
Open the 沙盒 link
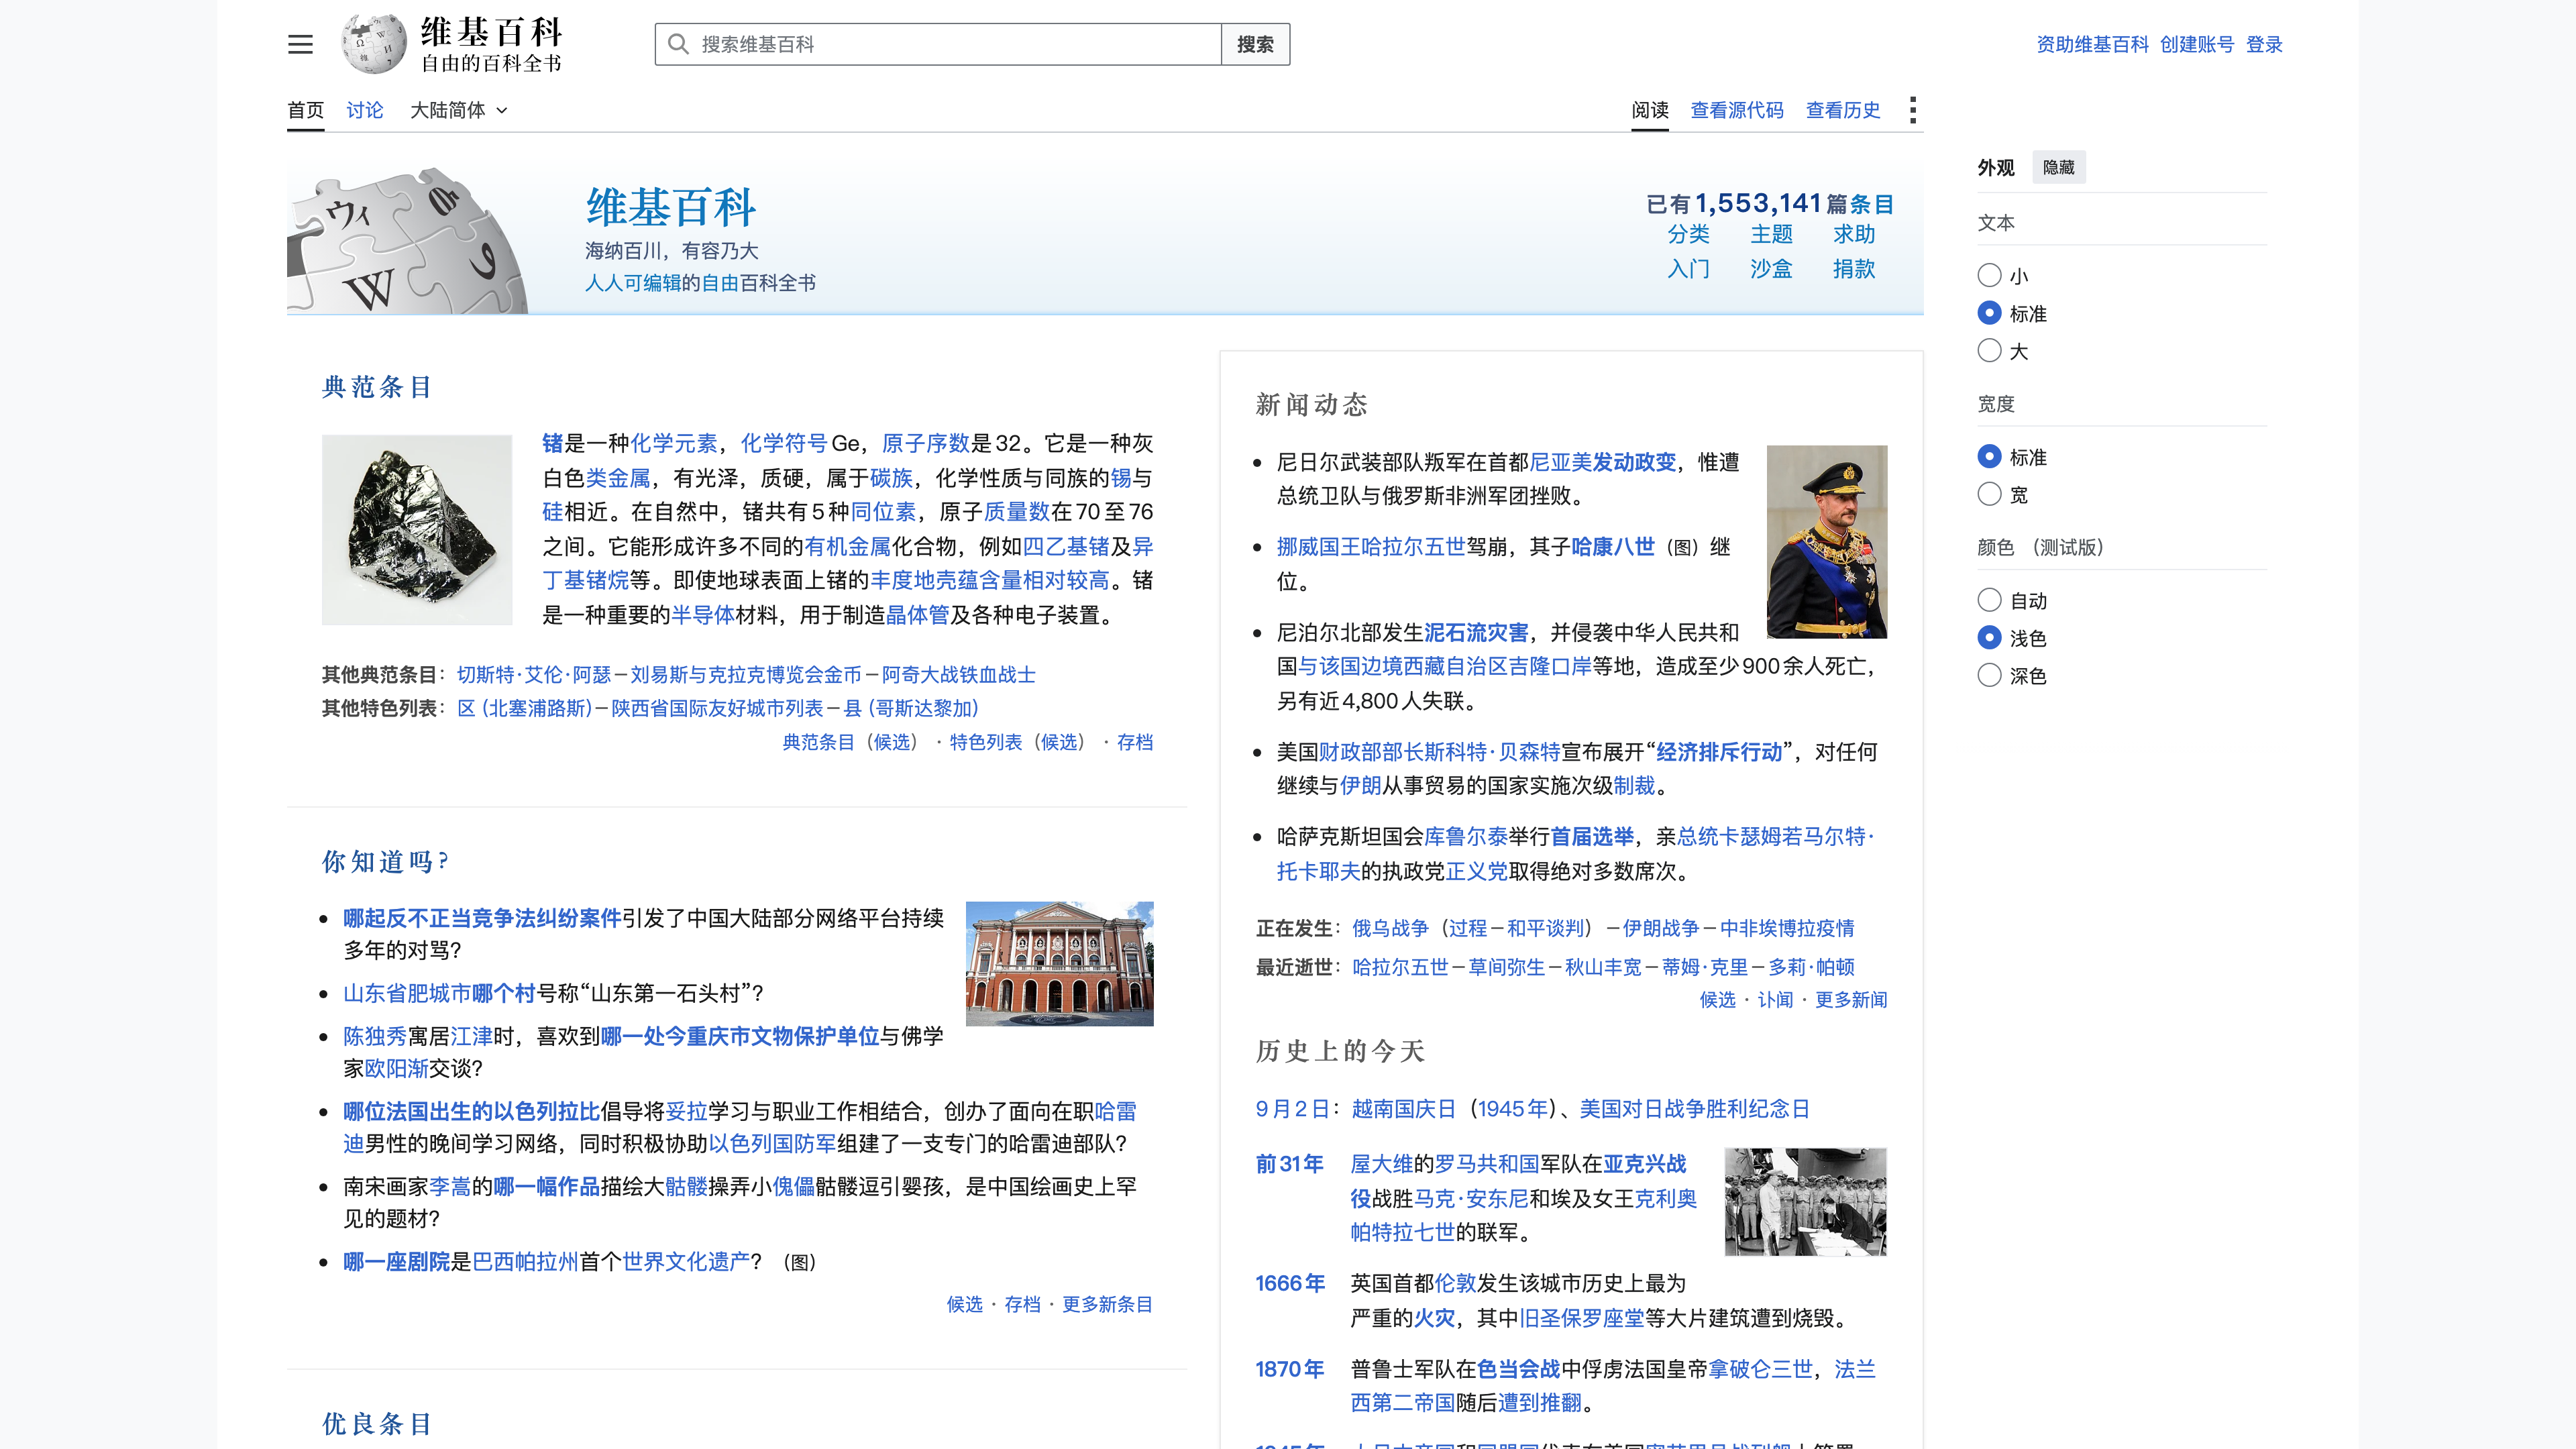(1771, 269)
